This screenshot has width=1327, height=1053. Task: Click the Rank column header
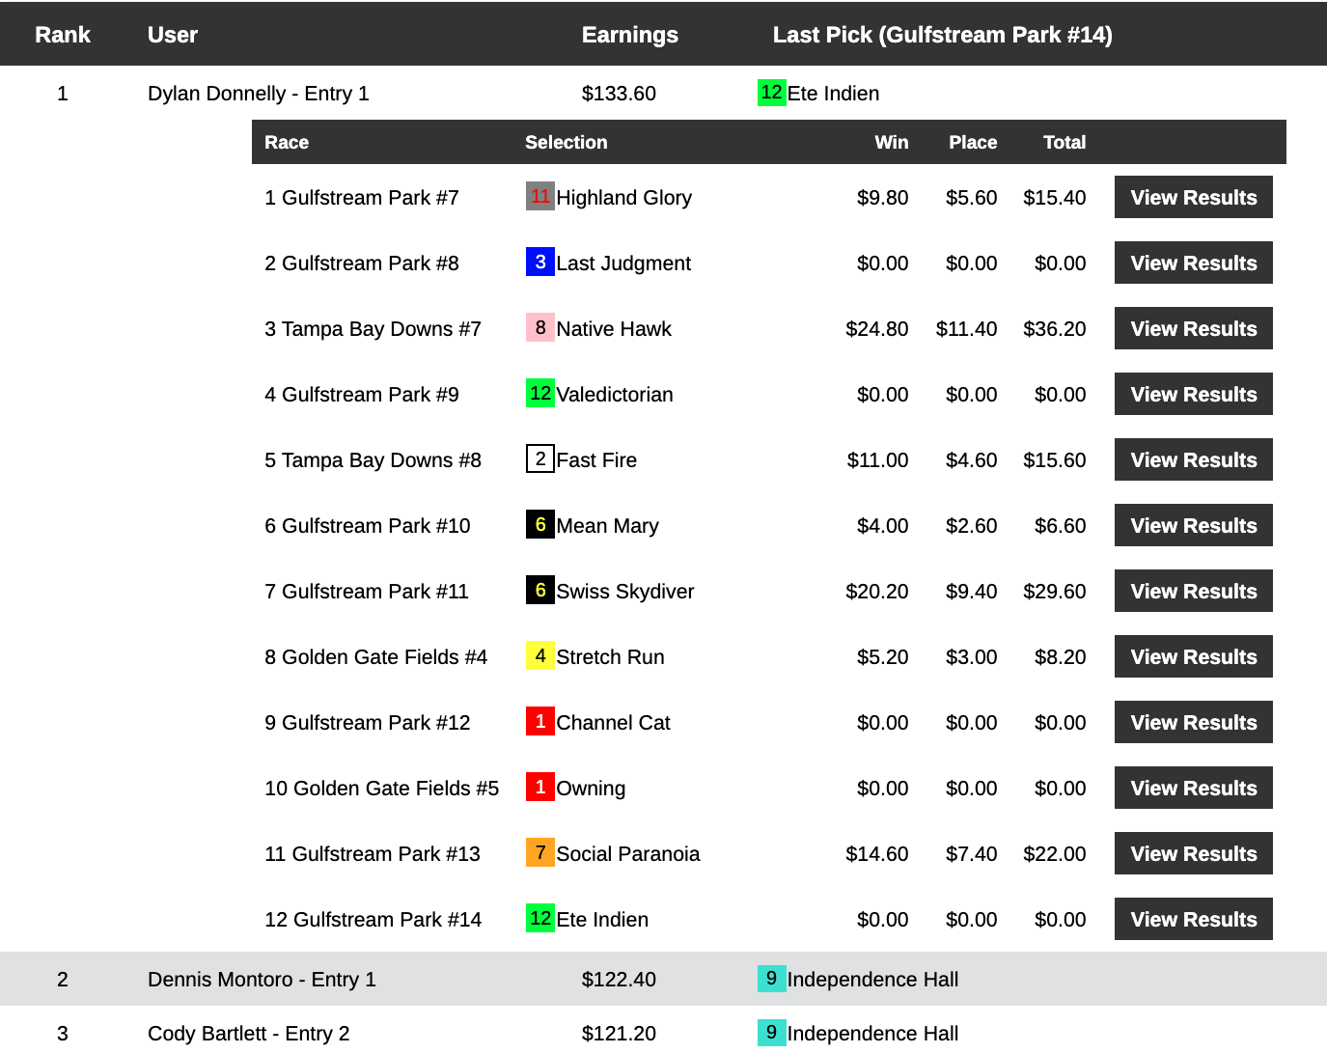pos(63,35)
